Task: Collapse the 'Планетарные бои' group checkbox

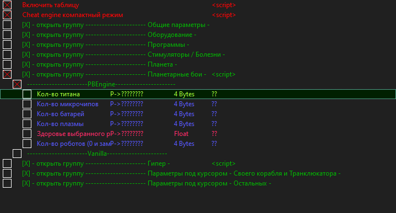Action: [x=7, y=74]
